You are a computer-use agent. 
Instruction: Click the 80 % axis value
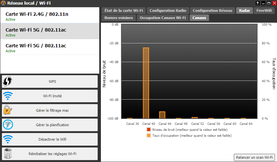[x=265, y=43]
